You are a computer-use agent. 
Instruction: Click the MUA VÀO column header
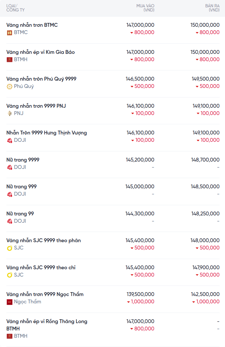pyautogui.click(x=145, y=8)
